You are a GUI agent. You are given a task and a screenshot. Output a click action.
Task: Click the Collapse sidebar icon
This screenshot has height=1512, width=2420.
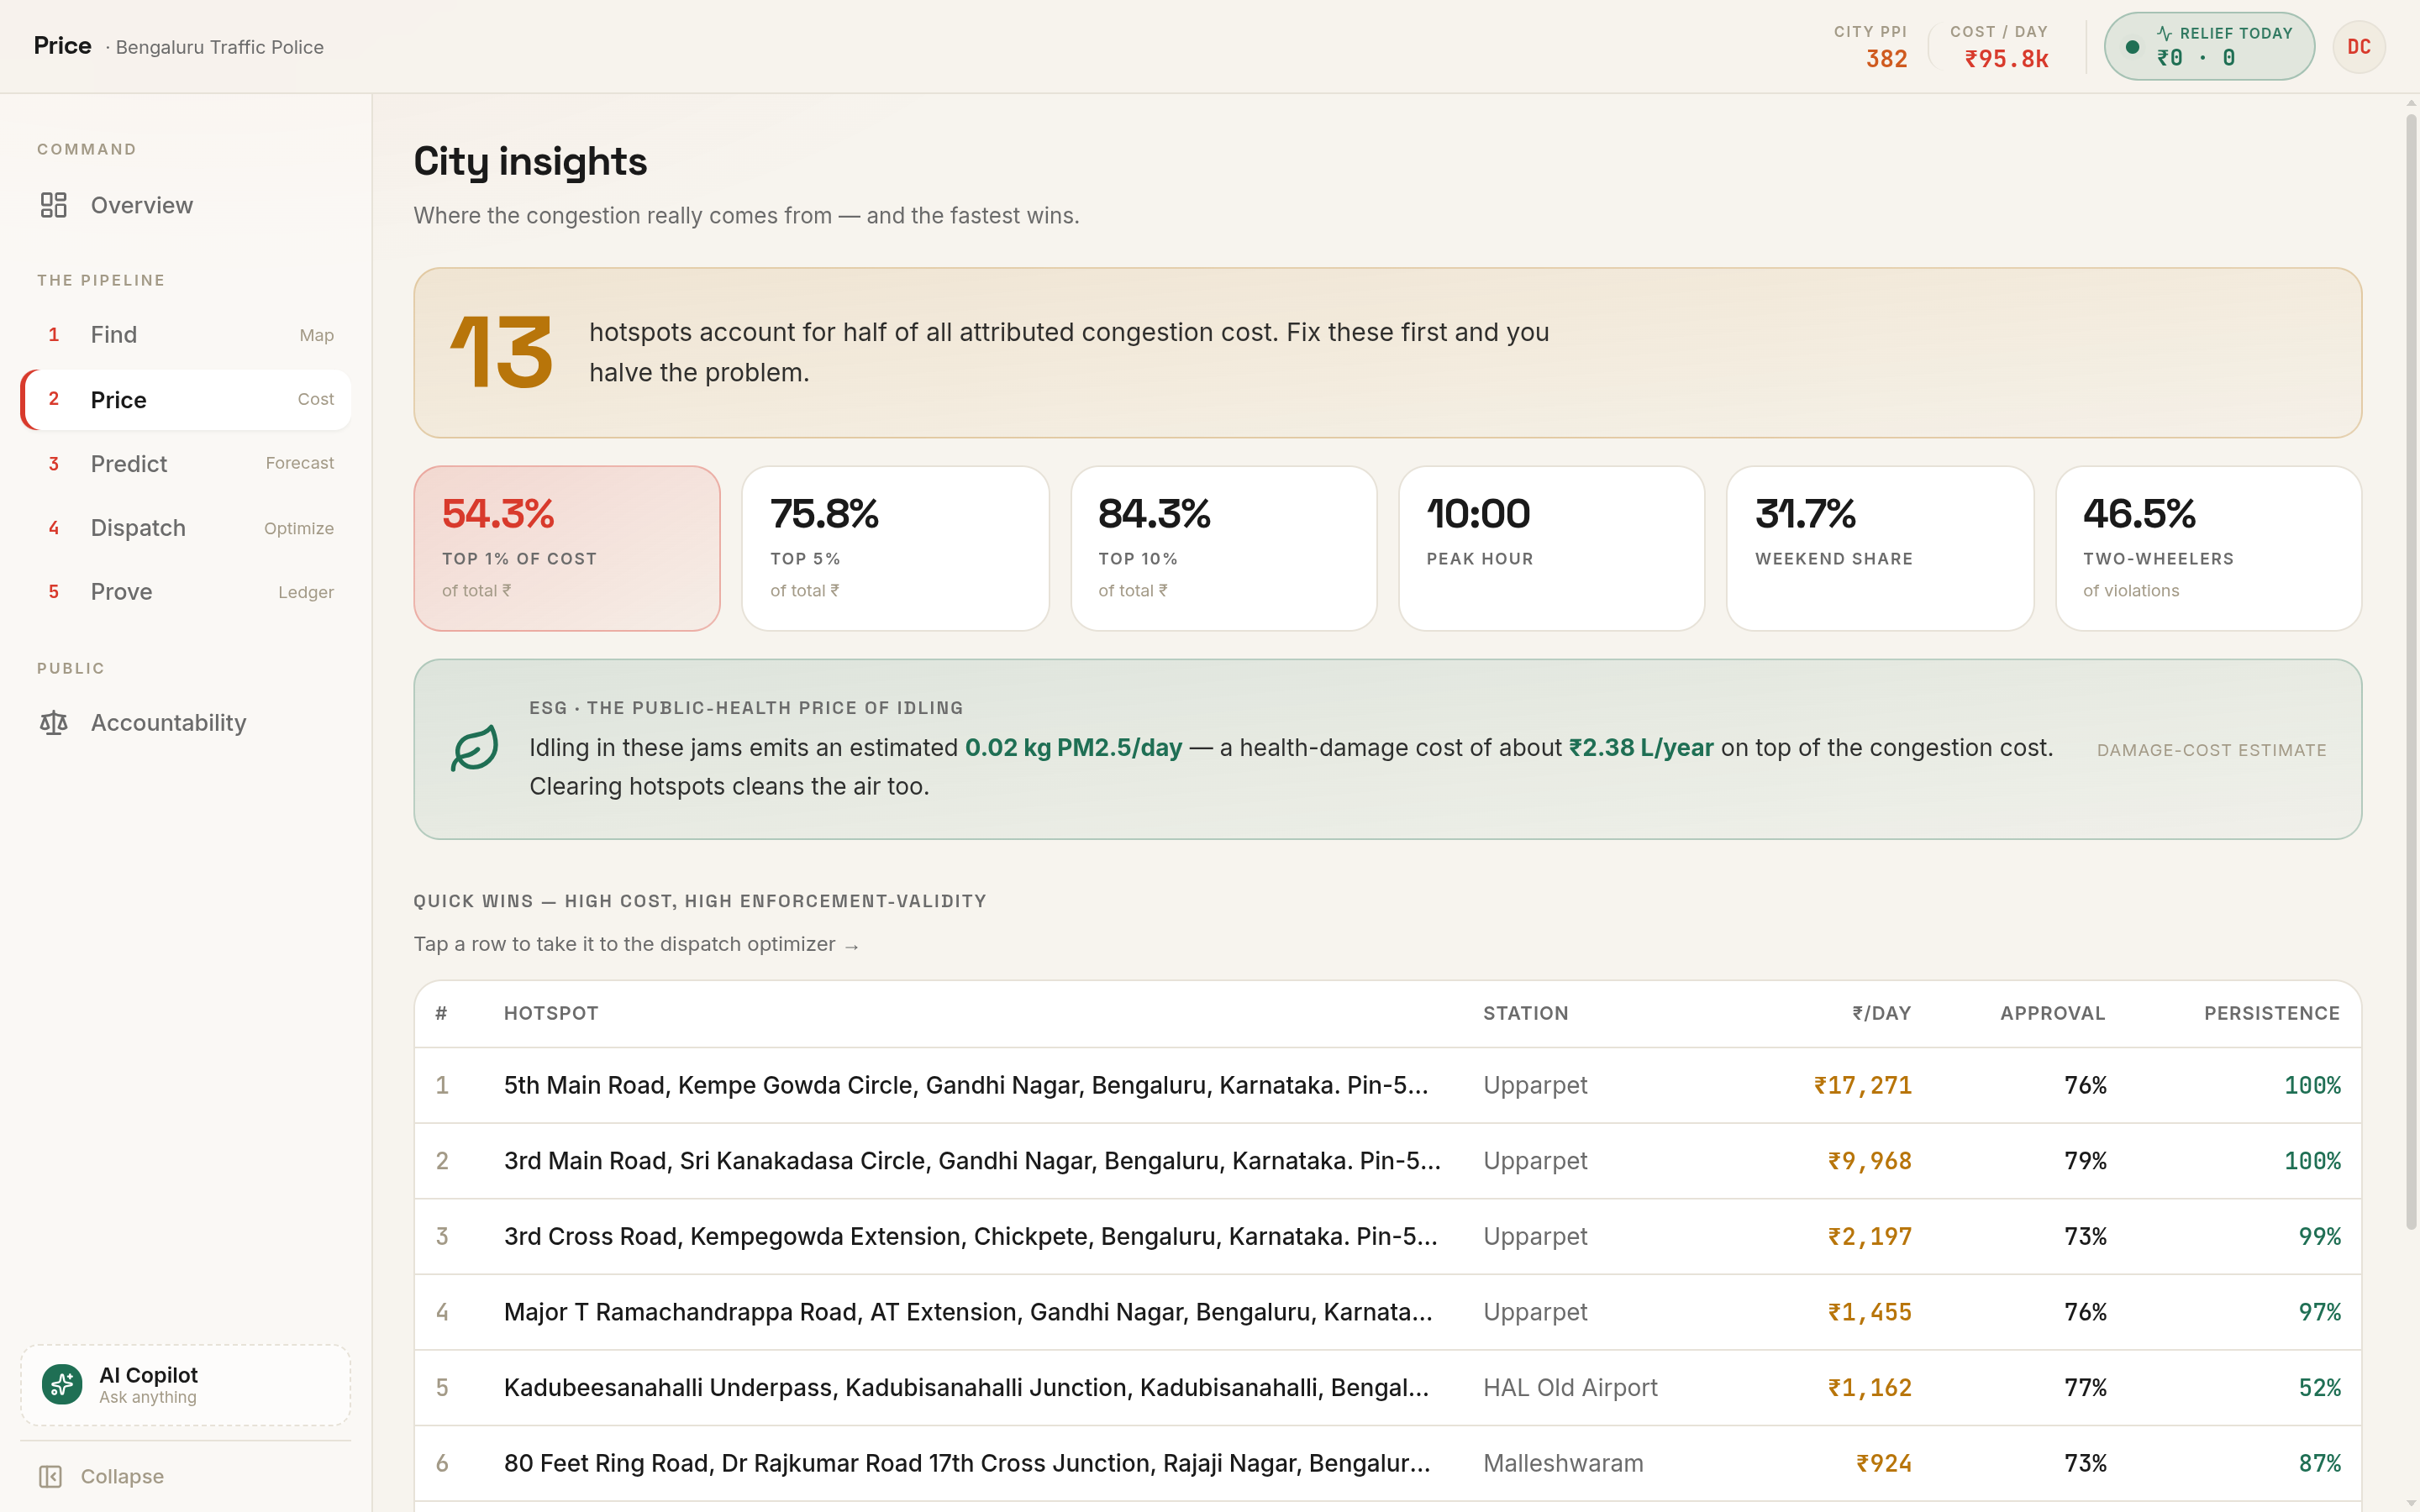click(x=50, y=1476)
